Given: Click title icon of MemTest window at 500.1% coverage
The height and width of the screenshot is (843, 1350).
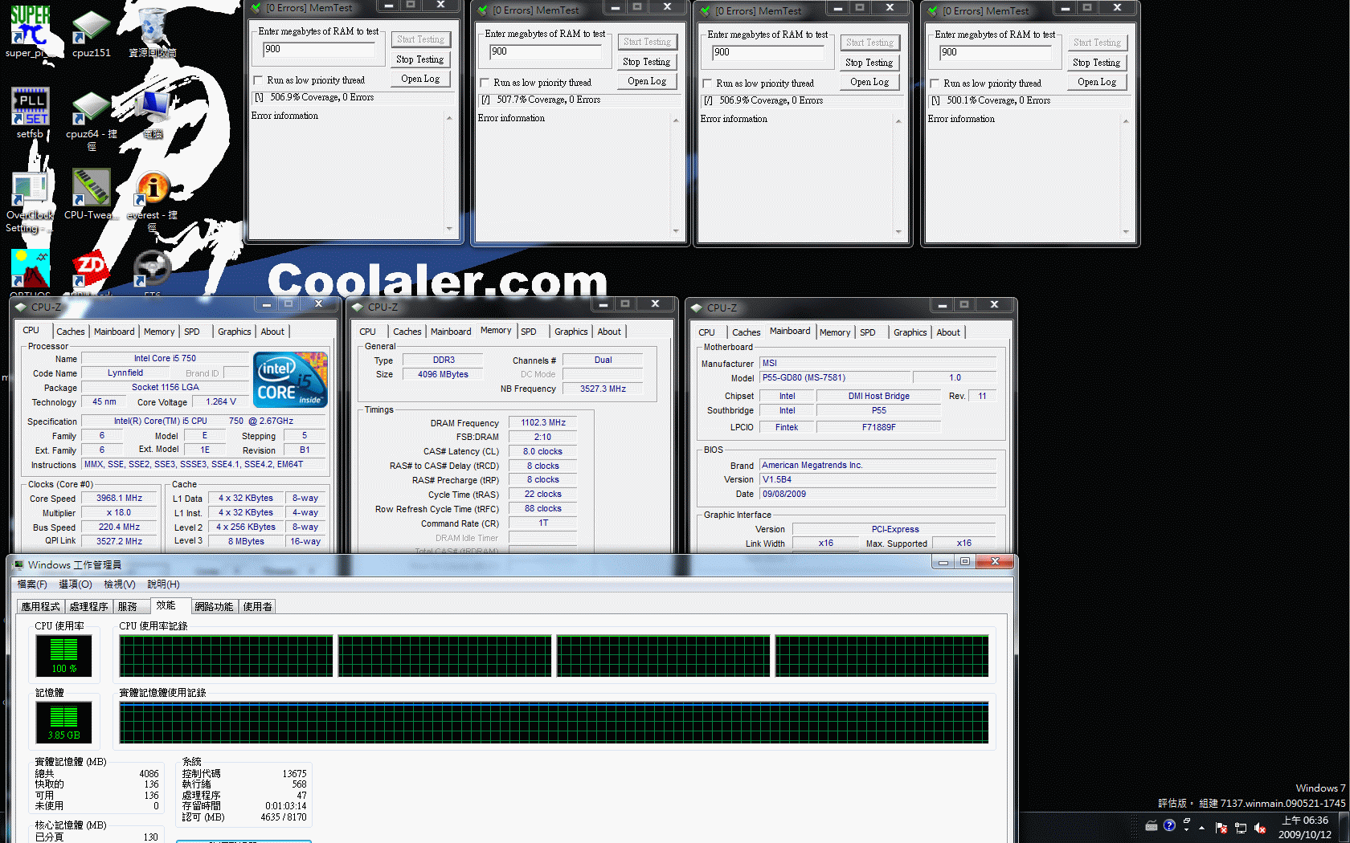Looking at the screenshot, I should 933,10.
